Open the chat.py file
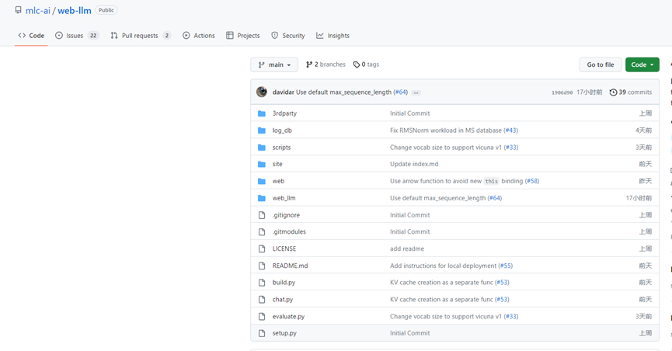Screen dimensions: 672x351 (x=283, y=300)
